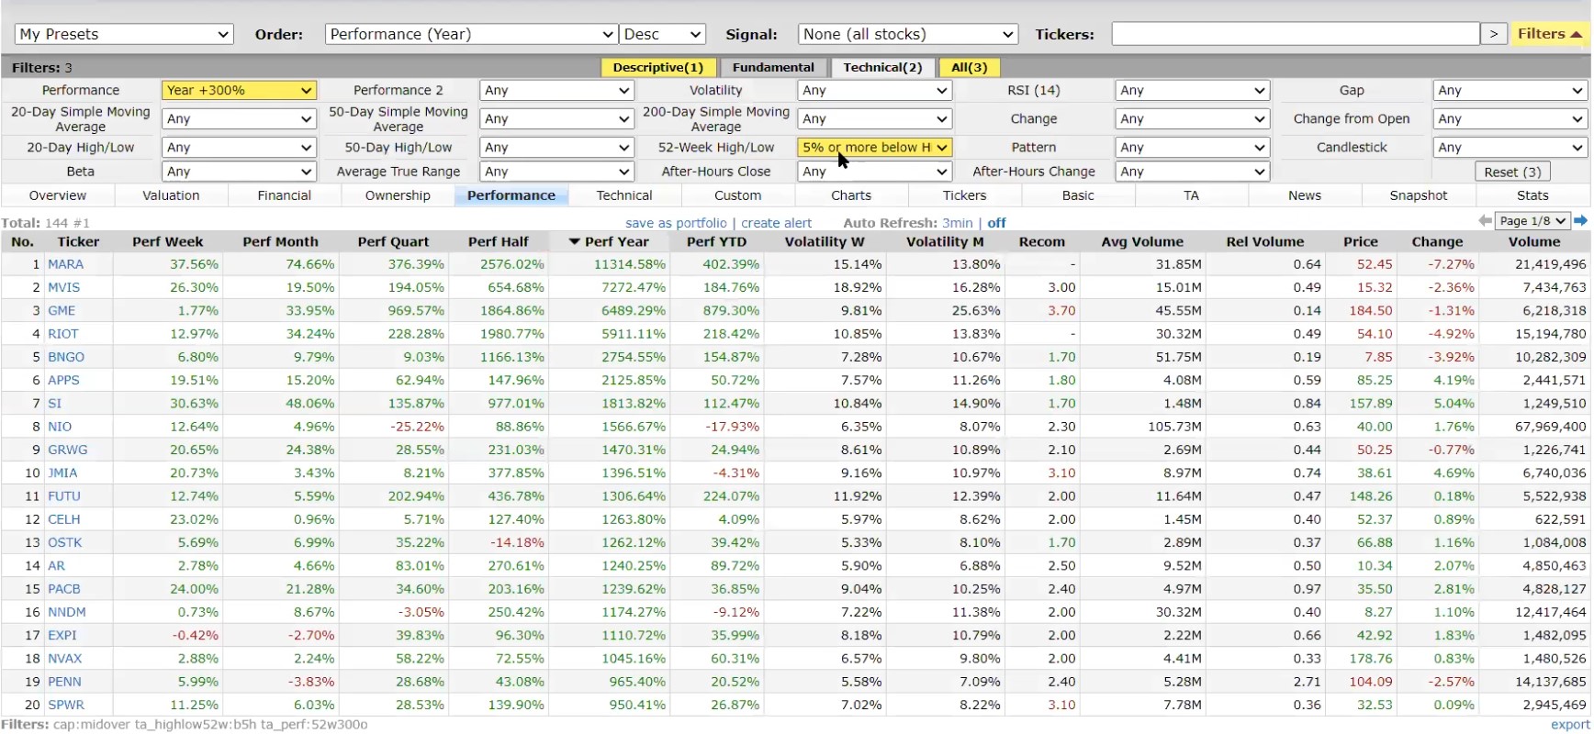1594x734 pixels.
Task: Sort by the Rel Volume column header
Action: (1264, 241)
